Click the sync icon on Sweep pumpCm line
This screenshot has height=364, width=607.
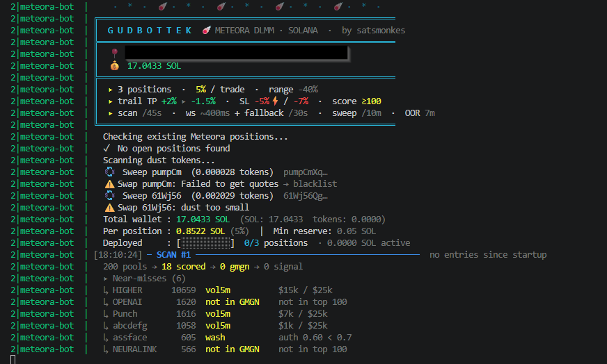[x=110, y=172]
